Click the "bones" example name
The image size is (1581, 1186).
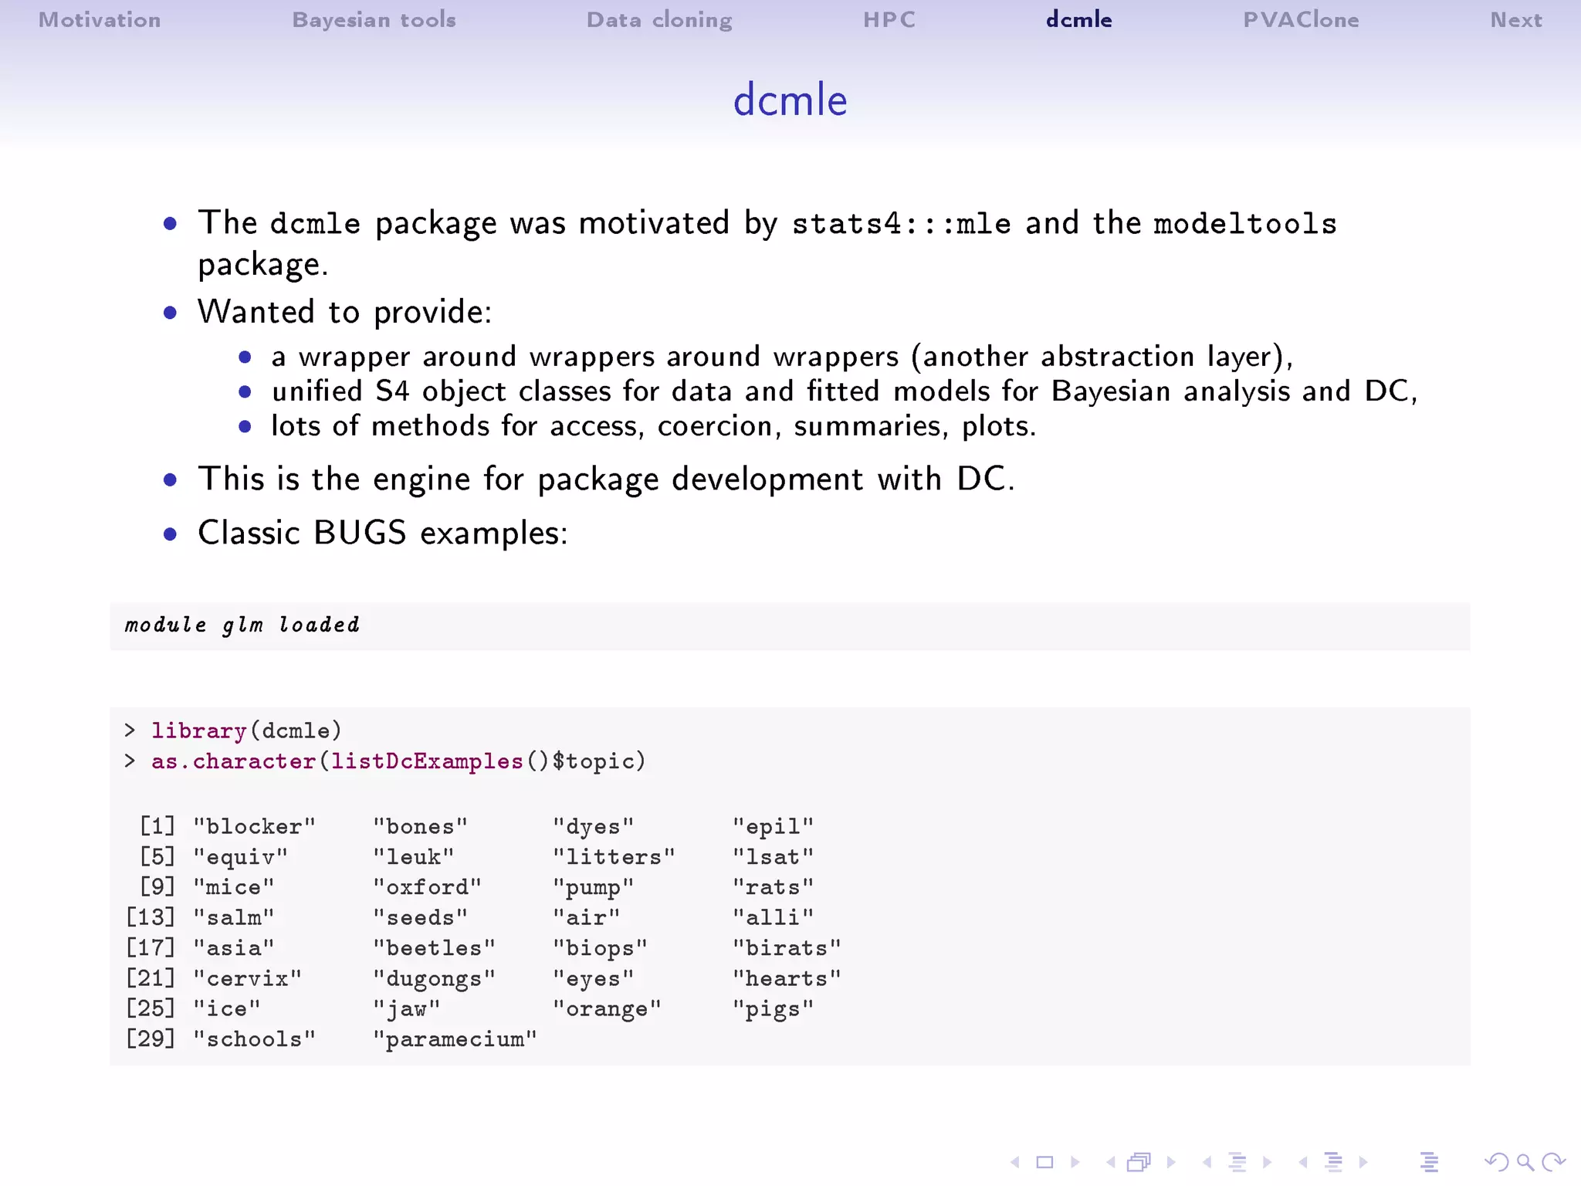pos(421,826)
